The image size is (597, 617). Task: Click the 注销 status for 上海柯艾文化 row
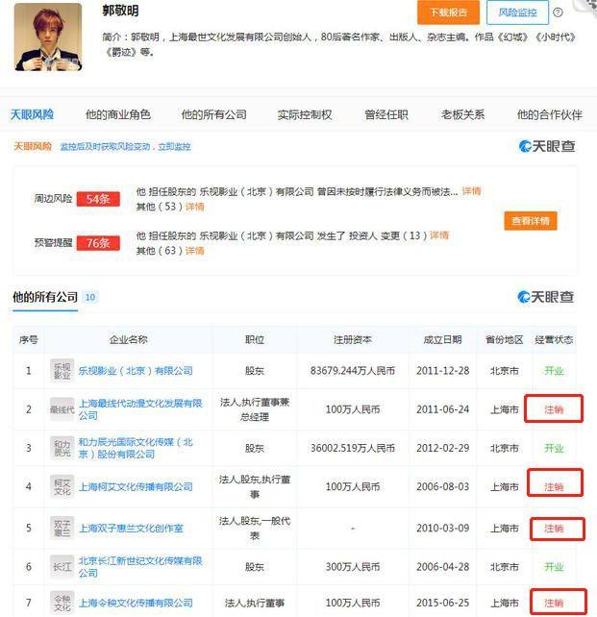point(554,487)
